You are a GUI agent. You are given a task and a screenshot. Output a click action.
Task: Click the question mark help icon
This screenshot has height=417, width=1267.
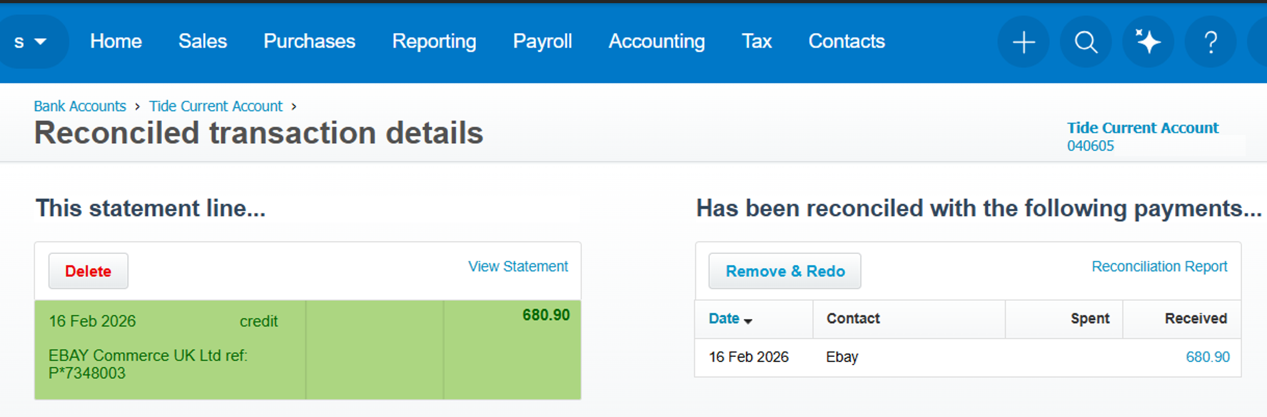point(1211,43)
